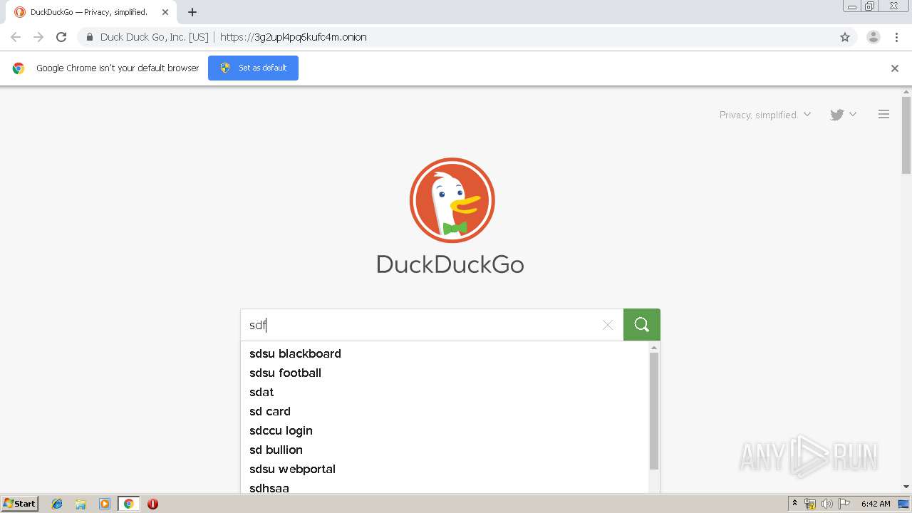This screenshot has height=513, width=912.
Task: Dismiss the default browser infobar
Action: point(895,68)
